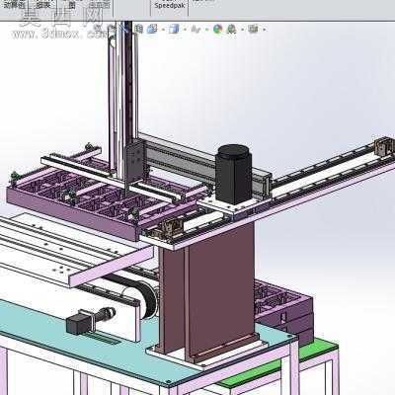The image size is (395, 395).
Task: Click the View Orientation icon
Action: [x=152, y=29]
